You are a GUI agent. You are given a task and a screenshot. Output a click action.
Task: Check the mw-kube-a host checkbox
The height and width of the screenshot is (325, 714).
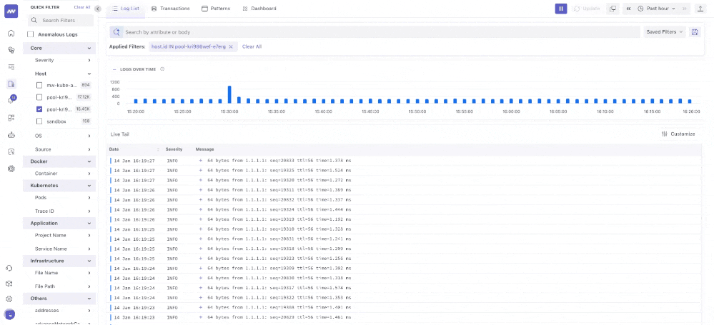39,85
